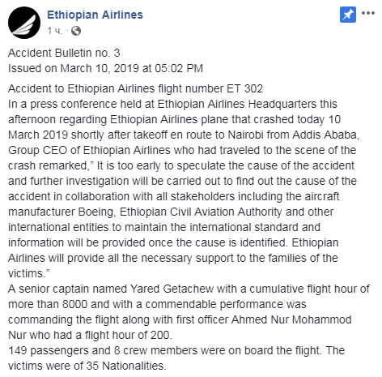Click the 'Accident Bulletin no. 3' heading line

[x=64, y=53]
